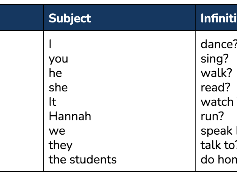This screenshot has width=237, height=176.
Task: Click the verb "dance?"
Action: click(x=219, y=44)
